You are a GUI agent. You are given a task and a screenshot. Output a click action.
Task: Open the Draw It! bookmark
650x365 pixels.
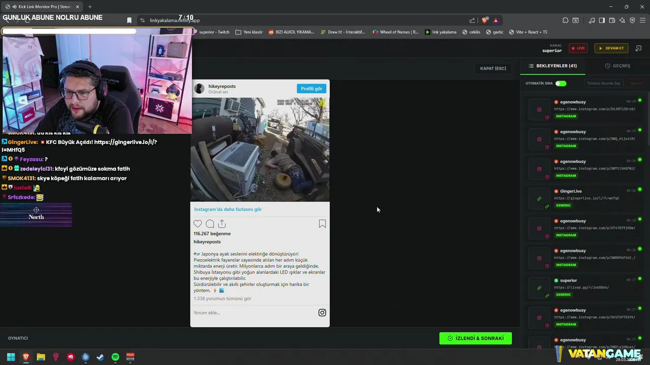click(342, 32)
